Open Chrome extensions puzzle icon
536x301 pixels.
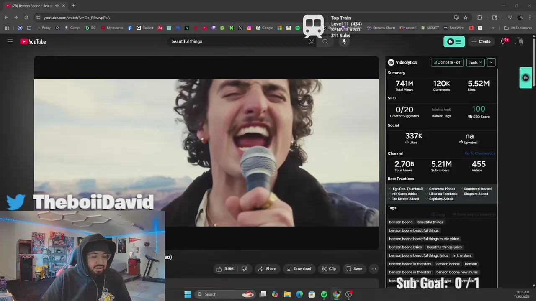click(480, 18)
